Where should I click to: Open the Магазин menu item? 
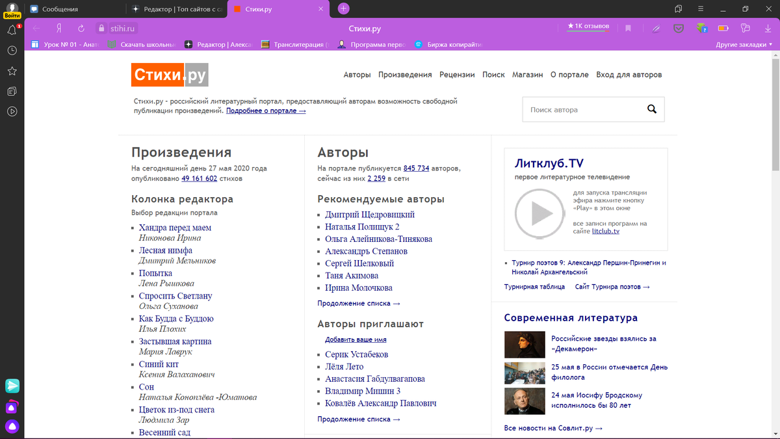pos(527,75)
